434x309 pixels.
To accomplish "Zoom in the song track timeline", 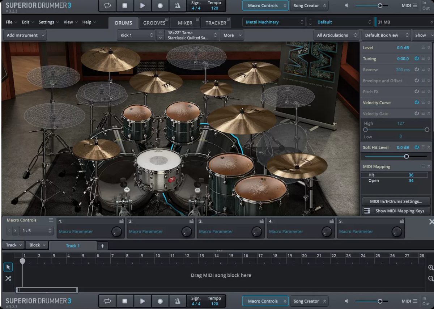I will pyautogui.click(x=430, y=268).
